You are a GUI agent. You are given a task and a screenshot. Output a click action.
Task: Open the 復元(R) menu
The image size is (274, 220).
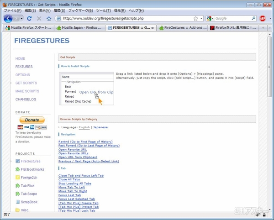pyautogui.click(x=120, y=10)
